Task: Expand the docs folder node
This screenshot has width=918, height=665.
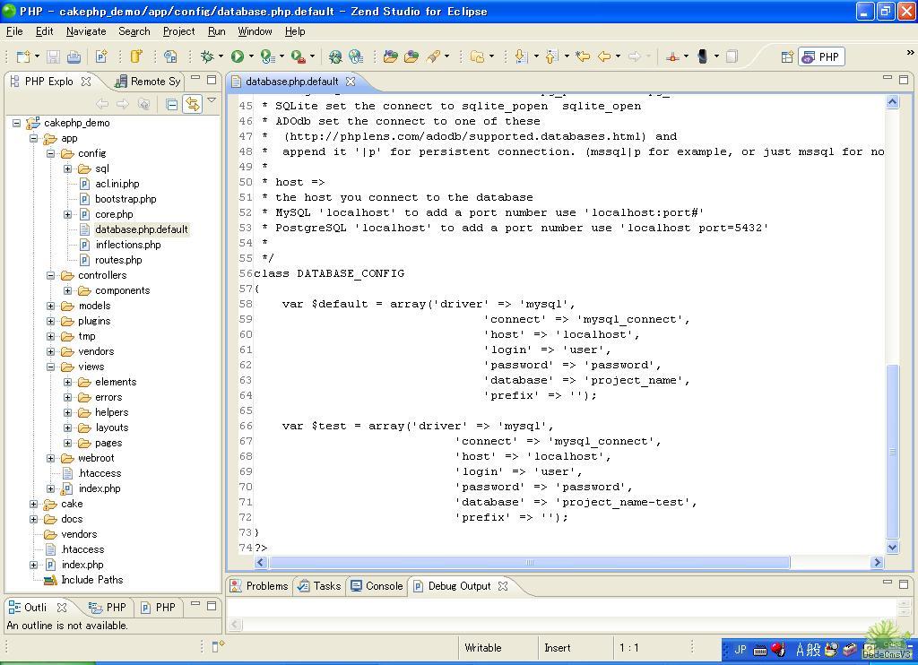Action: click(x=34, y=519)
